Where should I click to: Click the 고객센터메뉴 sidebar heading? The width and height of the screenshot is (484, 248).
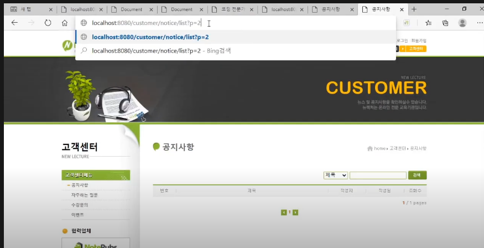pos(96,175)
